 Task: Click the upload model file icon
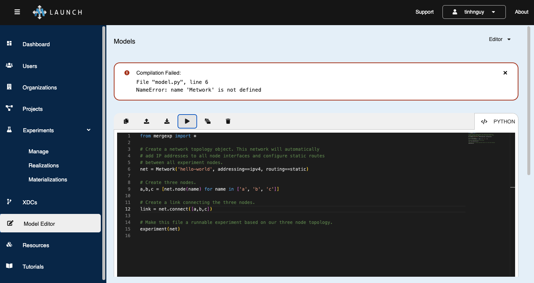pos(147,121)
